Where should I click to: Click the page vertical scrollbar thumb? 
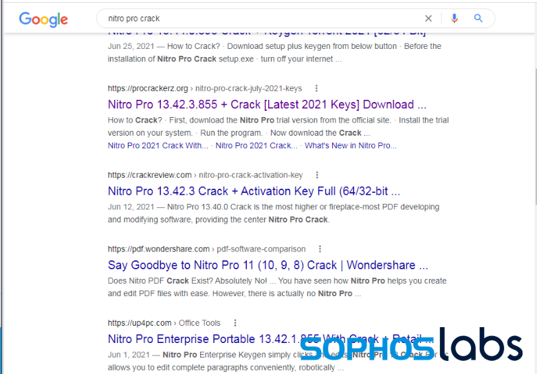tap(536, 137)
